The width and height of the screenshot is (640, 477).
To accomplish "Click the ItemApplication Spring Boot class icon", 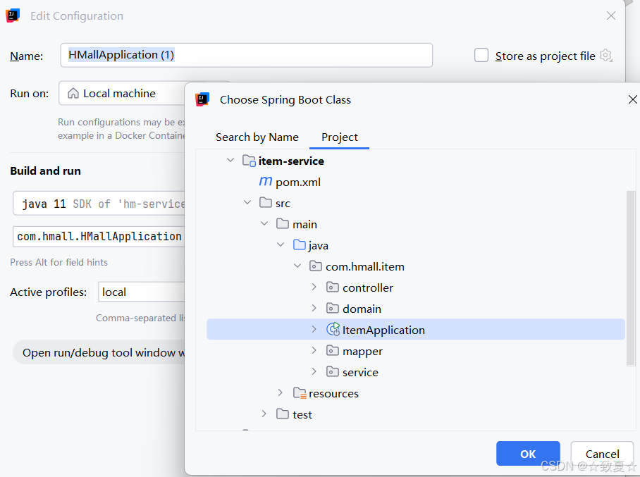I will pyautogui.click(x=333, y=329).
